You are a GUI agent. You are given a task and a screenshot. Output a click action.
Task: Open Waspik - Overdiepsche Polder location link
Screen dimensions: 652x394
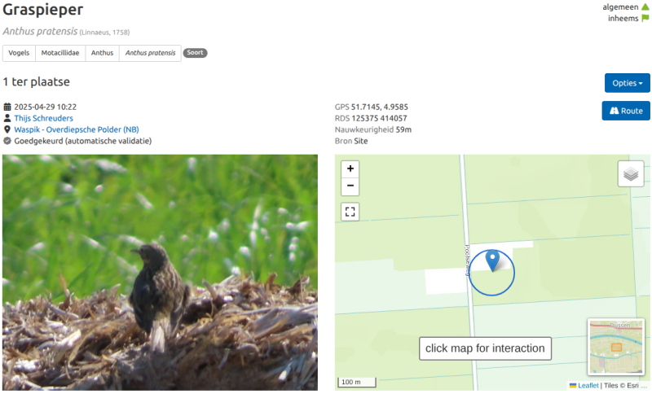77,129
